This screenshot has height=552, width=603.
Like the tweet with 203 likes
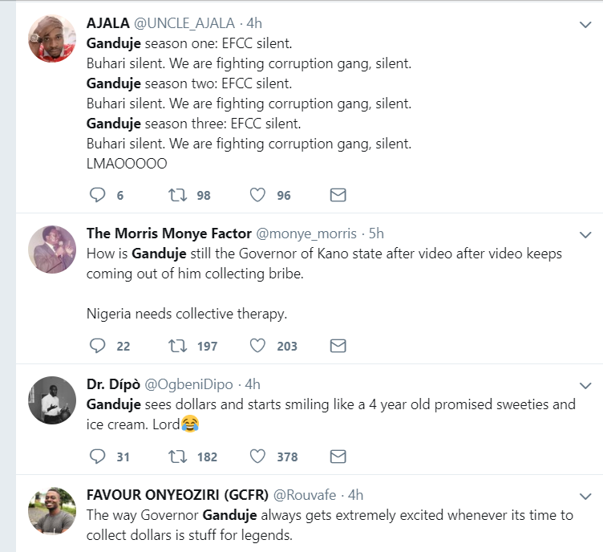(x=257, y=346)
